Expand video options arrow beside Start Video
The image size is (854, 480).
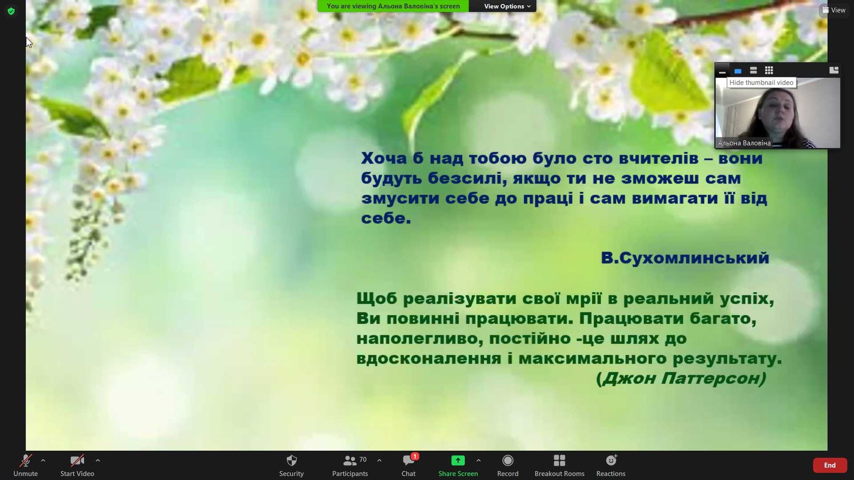(x=98, y=460)
